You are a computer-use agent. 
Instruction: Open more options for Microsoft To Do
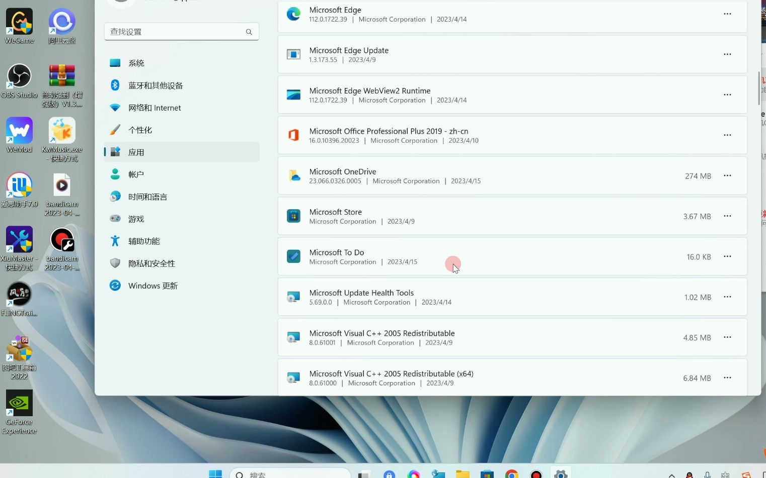(x=727, y=256)
